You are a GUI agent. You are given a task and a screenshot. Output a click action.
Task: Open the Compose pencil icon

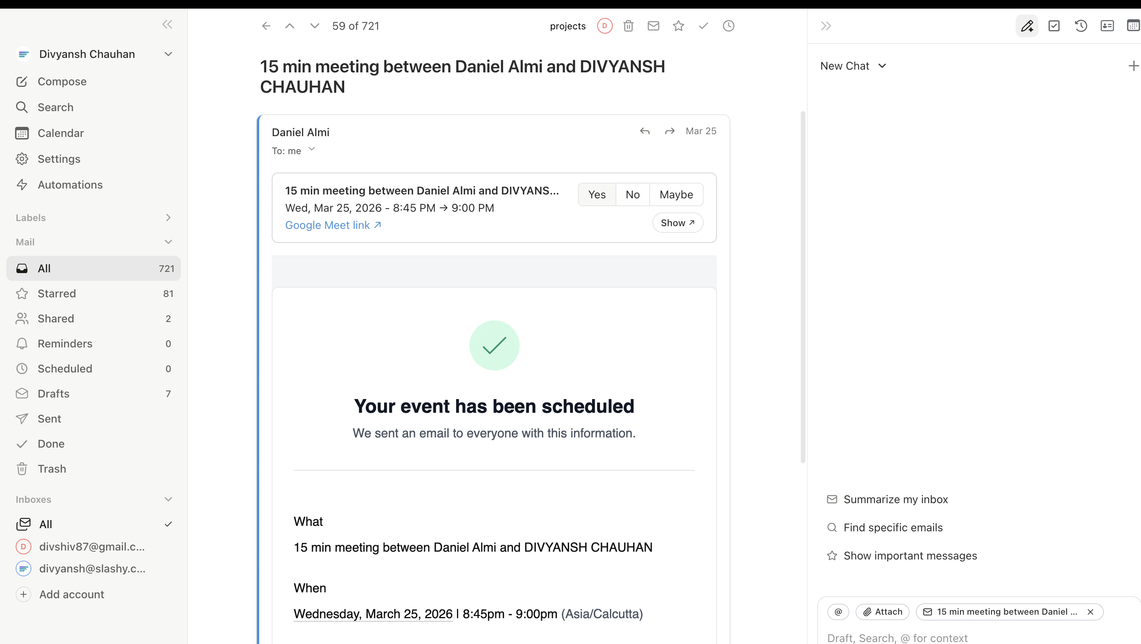1027,26
